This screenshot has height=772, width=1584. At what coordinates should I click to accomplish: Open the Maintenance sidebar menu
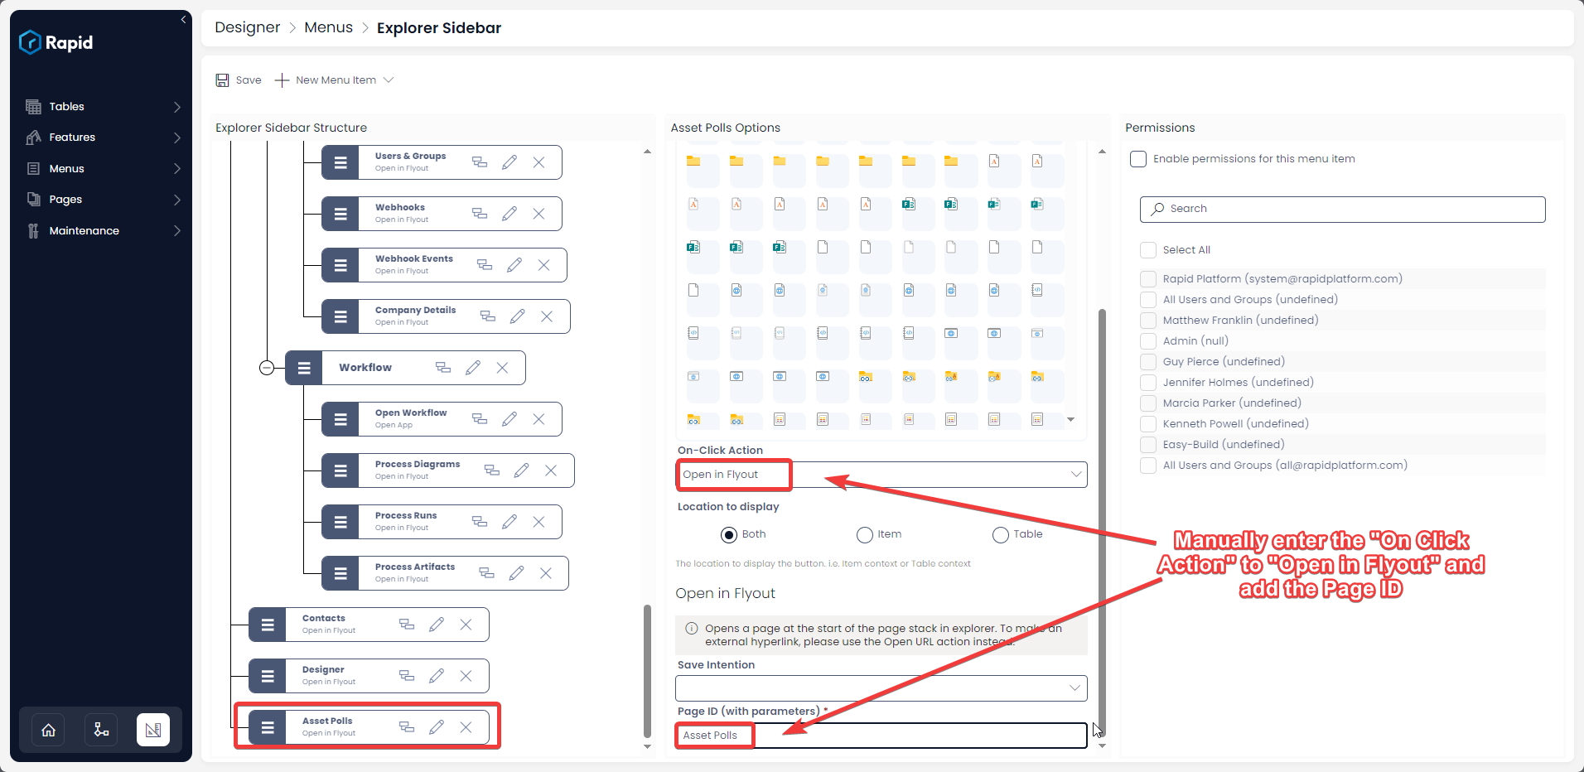pyautogui.click(x=103, y=231)
